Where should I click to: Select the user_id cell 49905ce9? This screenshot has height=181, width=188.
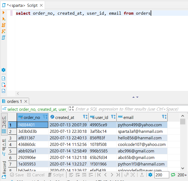(x=102, y=125)
